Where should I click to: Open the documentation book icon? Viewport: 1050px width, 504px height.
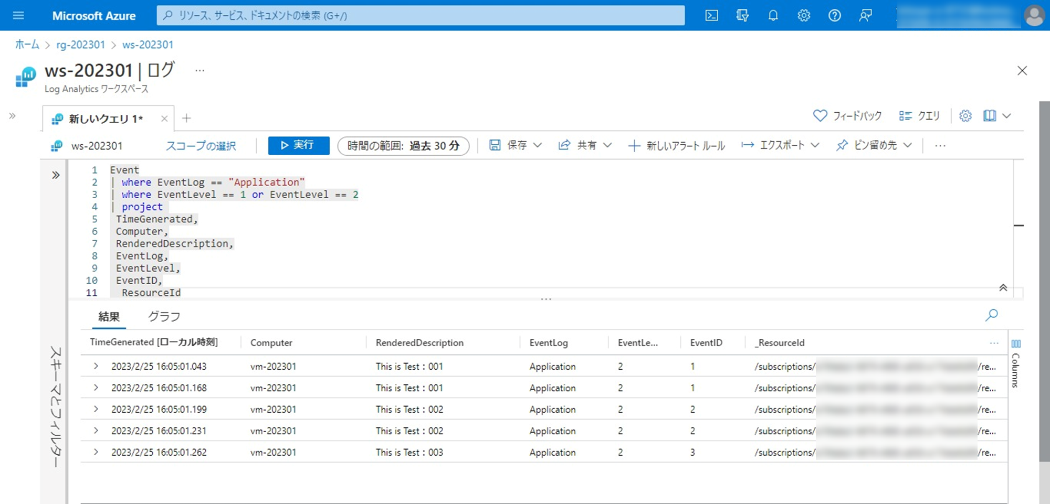click(990, 116)
